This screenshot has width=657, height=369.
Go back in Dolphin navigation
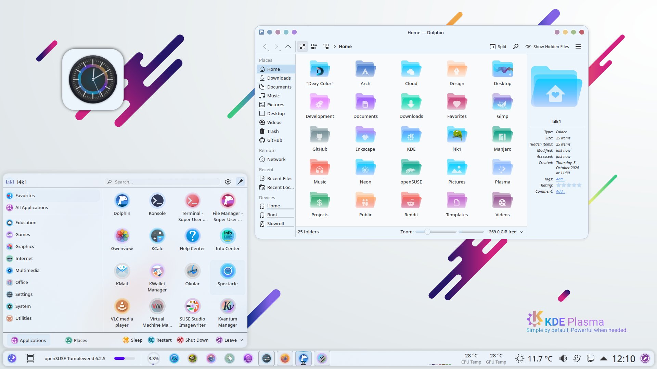pos(265,46)
